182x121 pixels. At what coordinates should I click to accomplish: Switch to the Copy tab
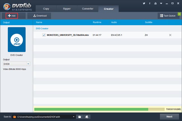coord(46,9)
